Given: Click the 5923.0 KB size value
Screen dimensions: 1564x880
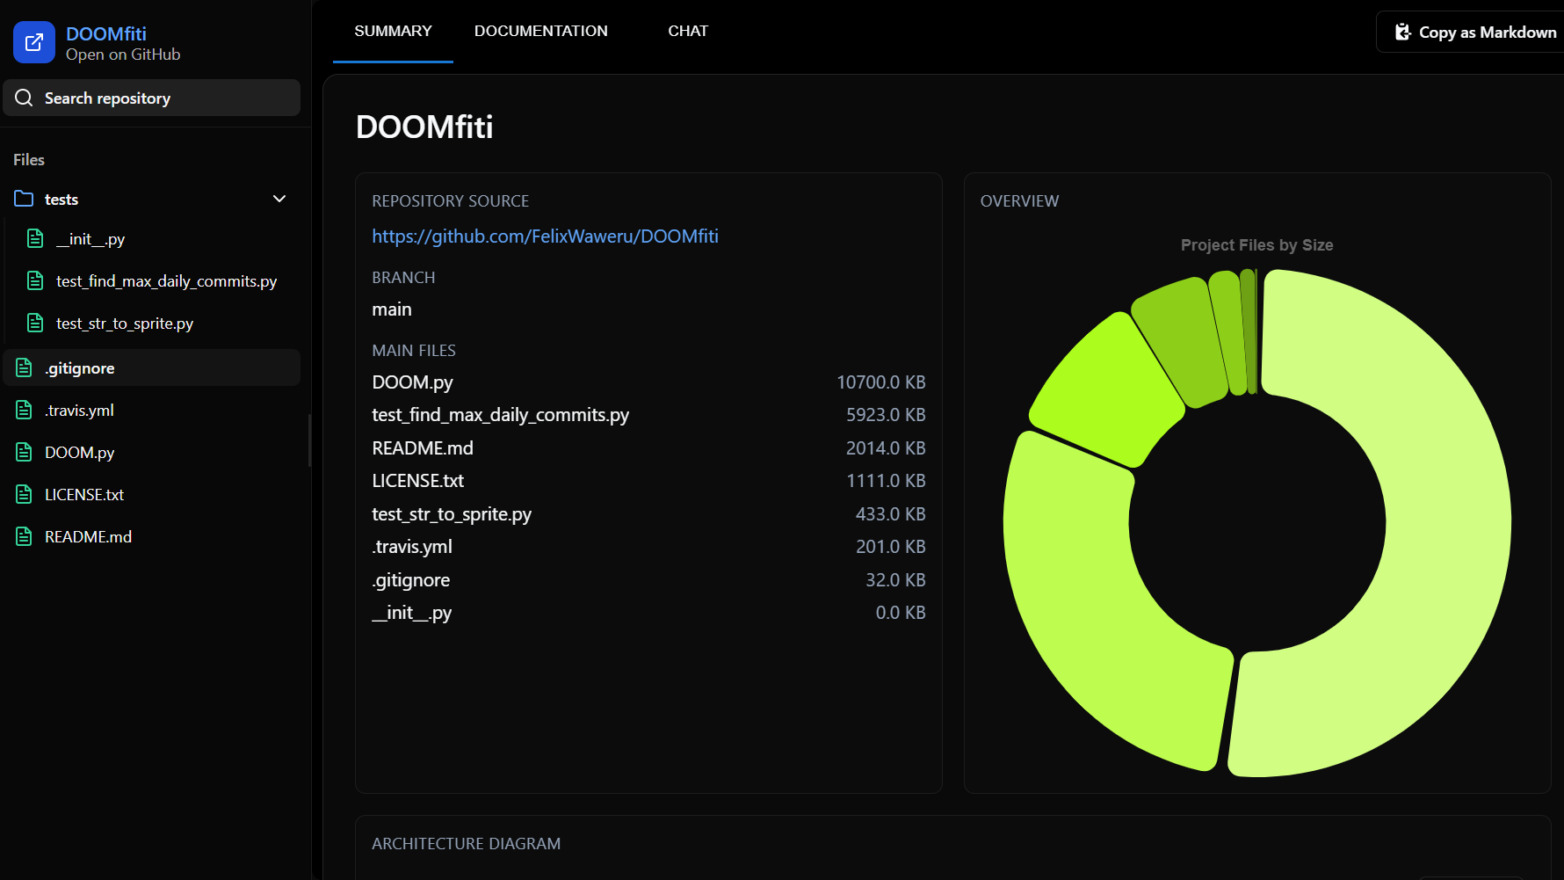Looking at the screenshot, I should 886,414.
